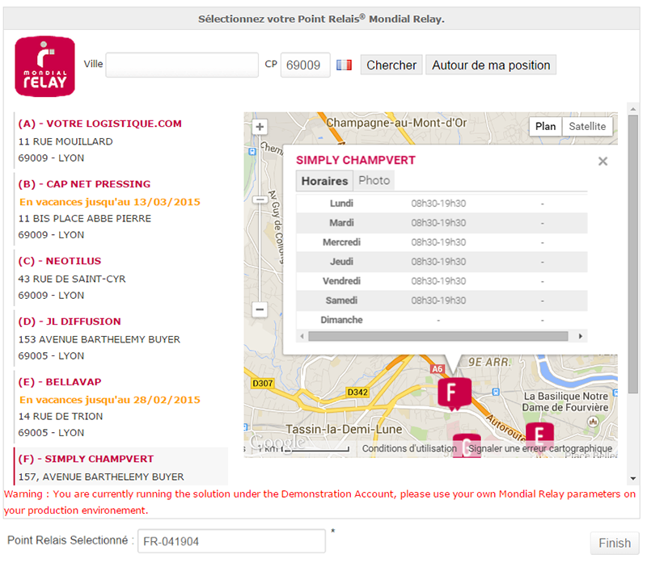Zoom out the map with minus button
Viewport: 647px width, 563px height.
(260, 309)
